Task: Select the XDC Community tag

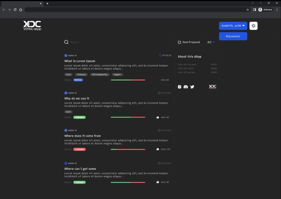Action: click(100, 74)
